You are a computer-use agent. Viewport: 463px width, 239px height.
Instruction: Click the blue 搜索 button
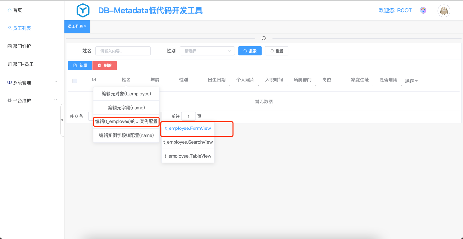250,51
